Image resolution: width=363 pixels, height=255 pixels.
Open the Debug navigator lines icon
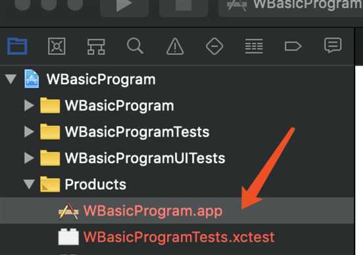click(x=254, y=46)
